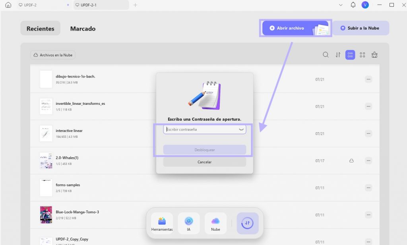Select file name dibujo-tecnico-1o-bach.
407x245 pixels.
click(x=75, y=77)
